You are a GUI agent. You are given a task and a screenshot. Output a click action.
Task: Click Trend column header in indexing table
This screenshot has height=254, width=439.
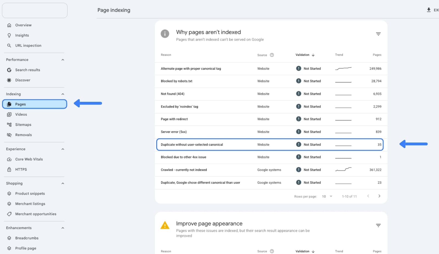click(339, 55)
